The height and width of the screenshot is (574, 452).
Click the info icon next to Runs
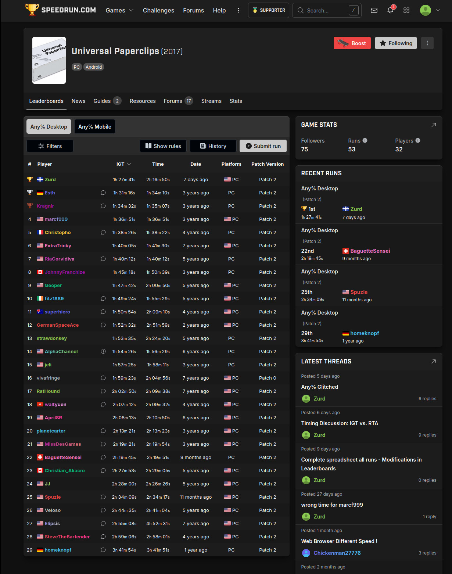click(365, 140)
